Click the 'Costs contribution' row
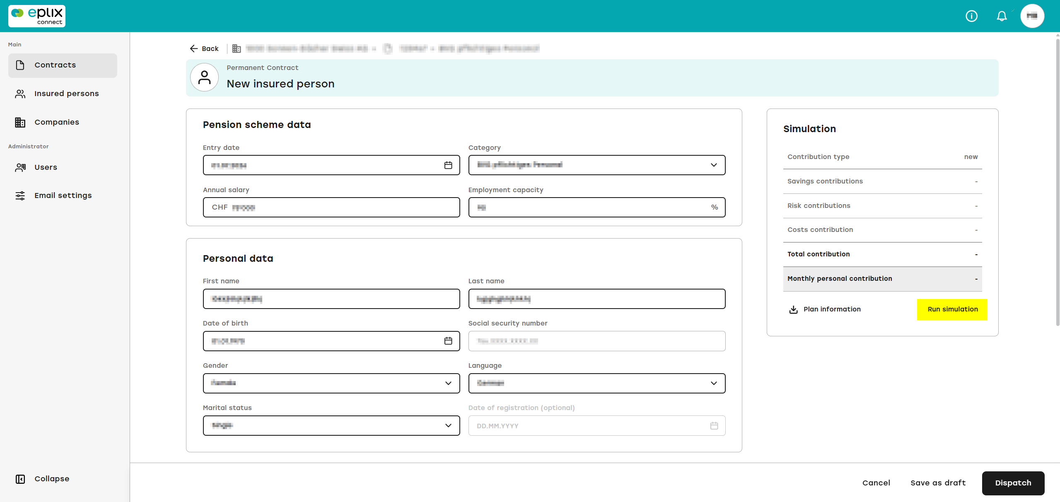Screen dimensions: 1060x502 click(883, 230)
